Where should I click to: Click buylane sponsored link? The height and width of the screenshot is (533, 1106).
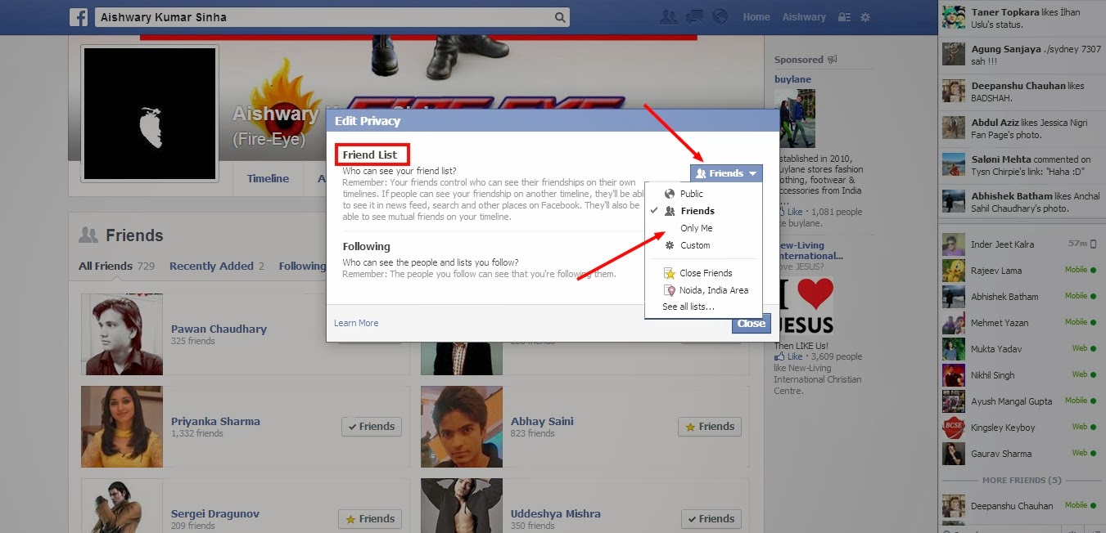792,79
